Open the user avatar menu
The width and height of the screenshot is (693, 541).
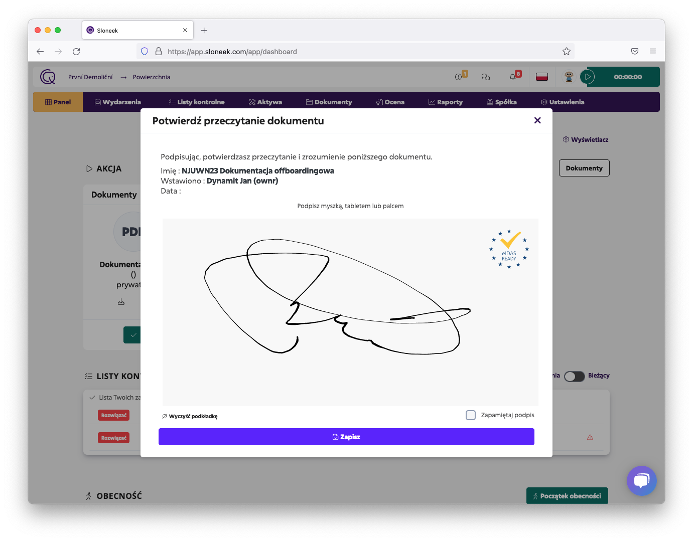tap(569, 77)
